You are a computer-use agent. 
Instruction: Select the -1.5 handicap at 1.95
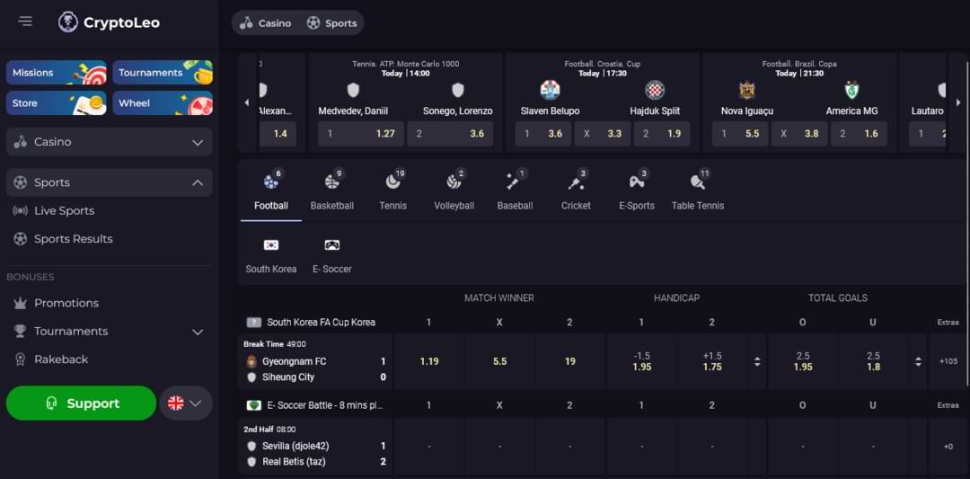tap(641, 361)
